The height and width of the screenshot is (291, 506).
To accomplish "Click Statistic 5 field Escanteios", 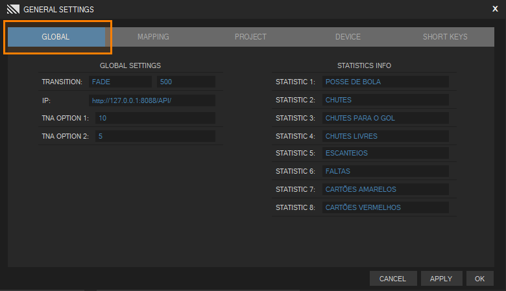I will coord(385,153).
